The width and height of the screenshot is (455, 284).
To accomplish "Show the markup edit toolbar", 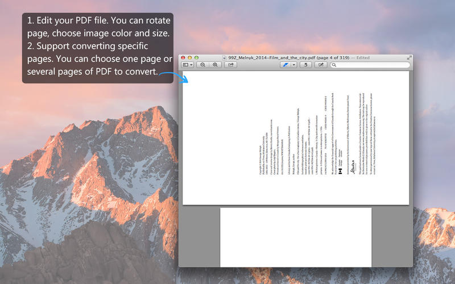I will click(321, 65).
